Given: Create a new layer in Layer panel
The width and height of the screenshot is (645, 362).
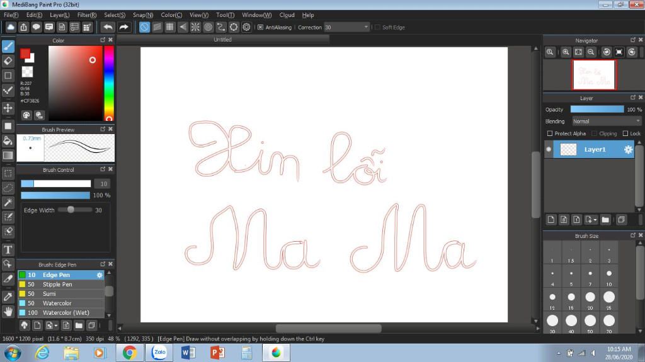Looking at the screenshot, I should (551, 220).
